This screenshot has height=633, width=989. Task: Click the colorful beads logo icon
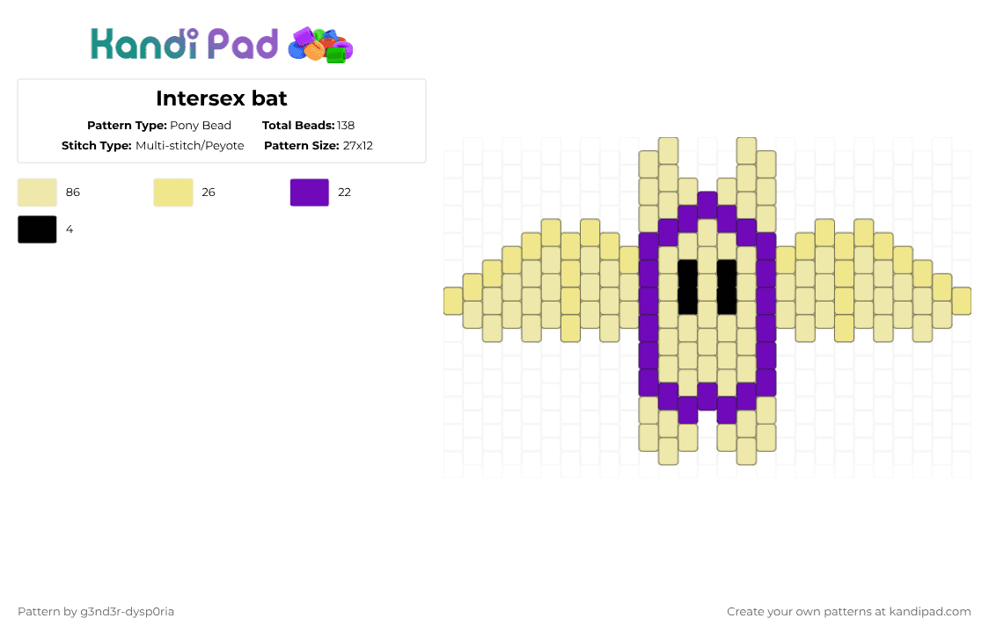[320, 46]
